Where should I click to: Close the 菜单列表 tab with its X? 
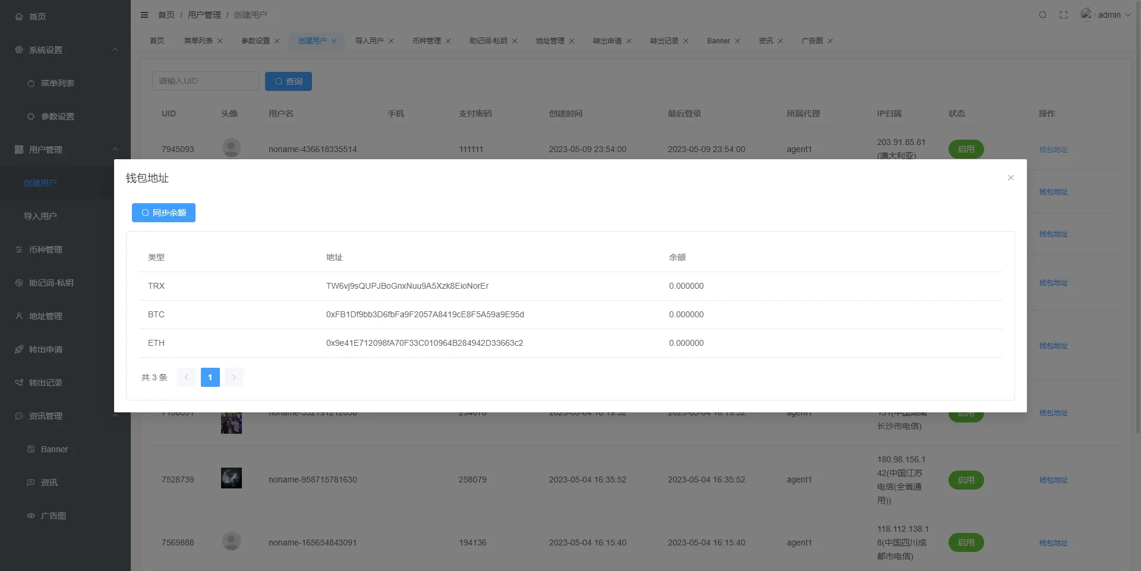click(x=220, y=41)
